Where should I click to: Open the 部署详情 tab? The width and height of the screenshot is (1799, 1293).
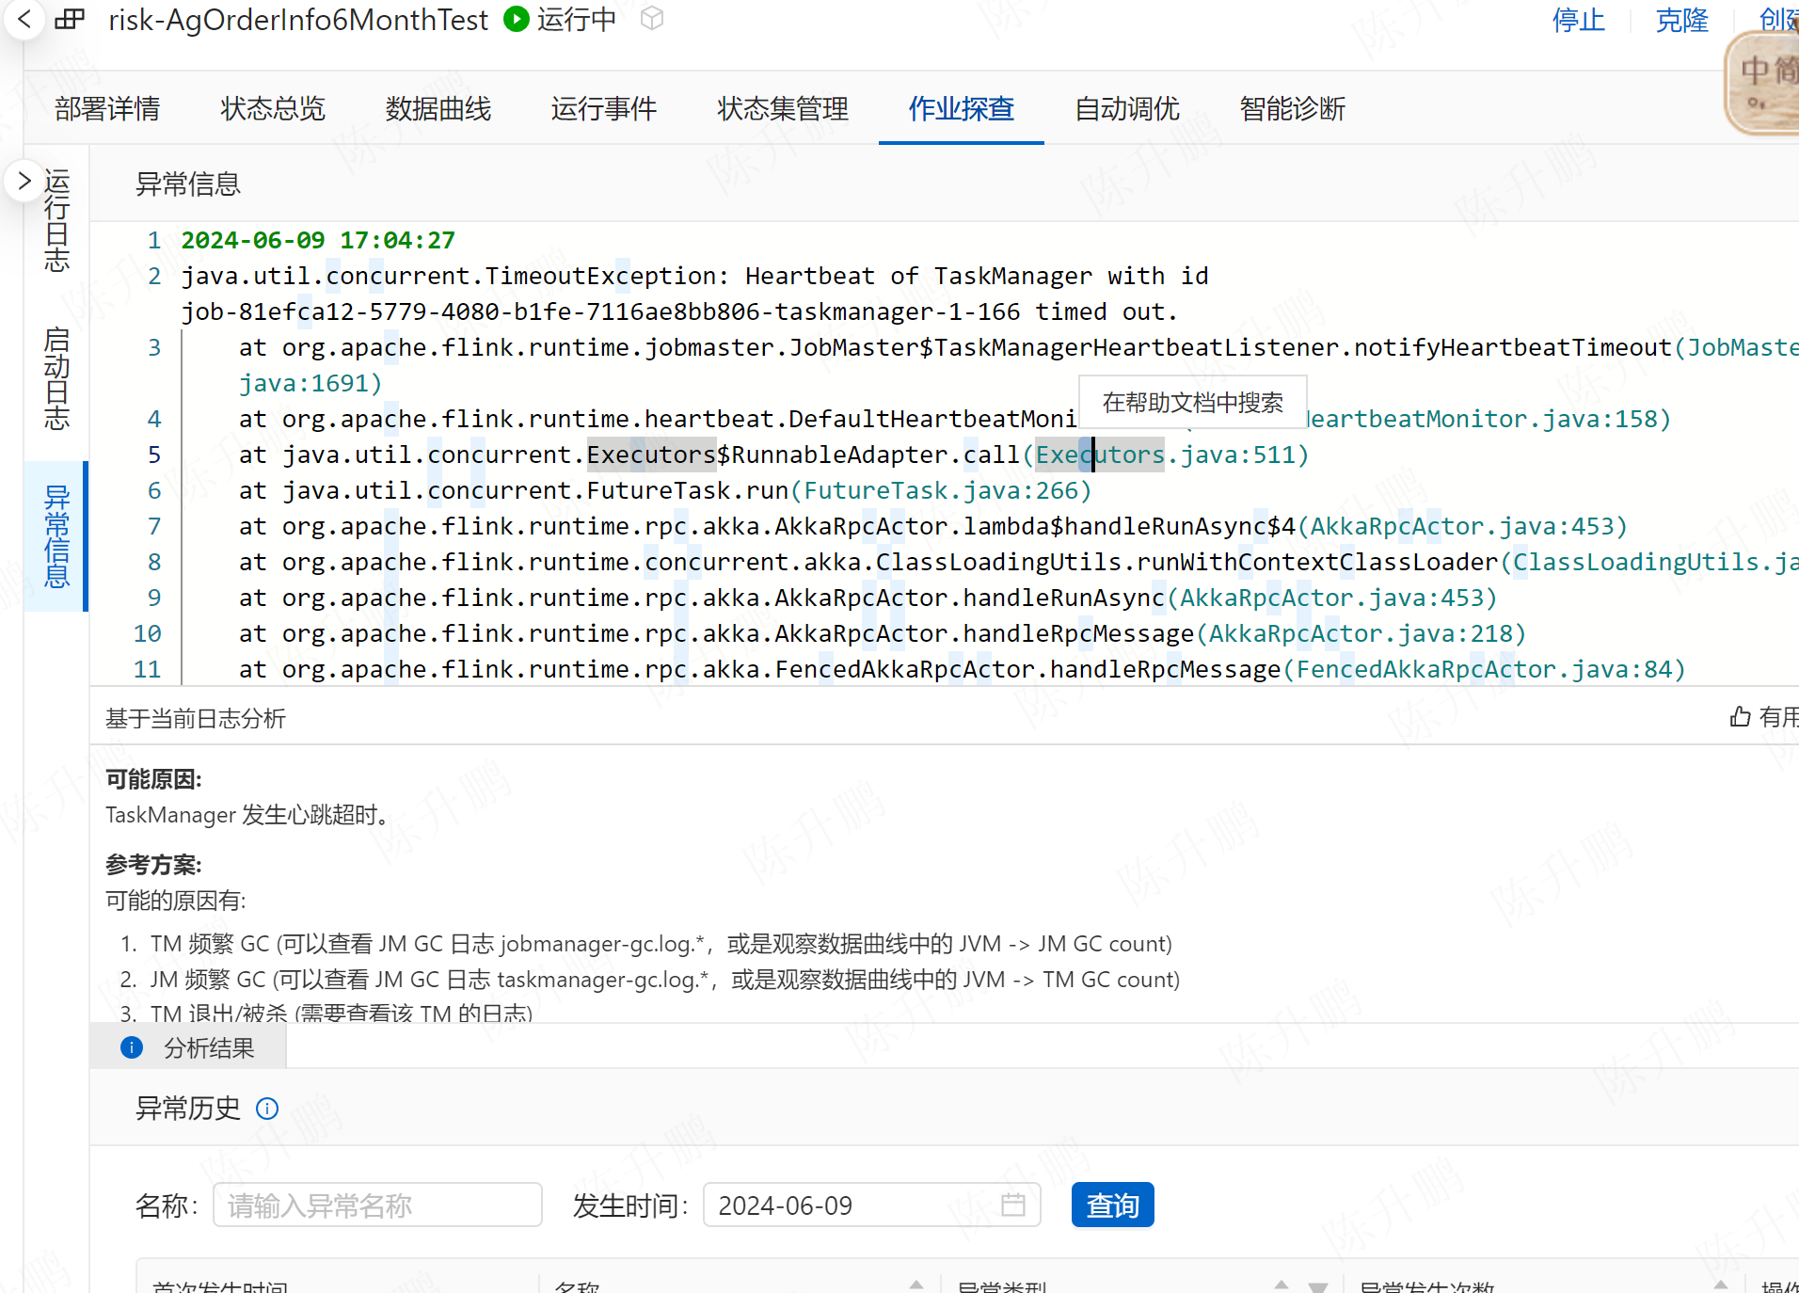[107, 108]
